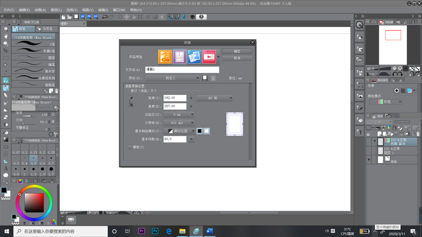Delete sub tool trash icon under brush list
This screenshot has width=422, height=237.
57,91
